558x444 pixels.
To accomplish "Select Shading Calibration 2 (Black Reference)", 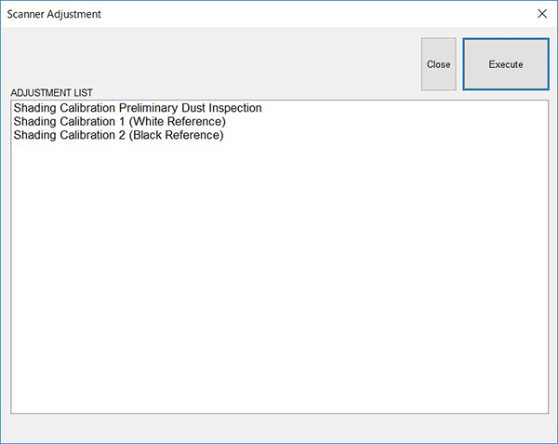I will click(118, 135).
